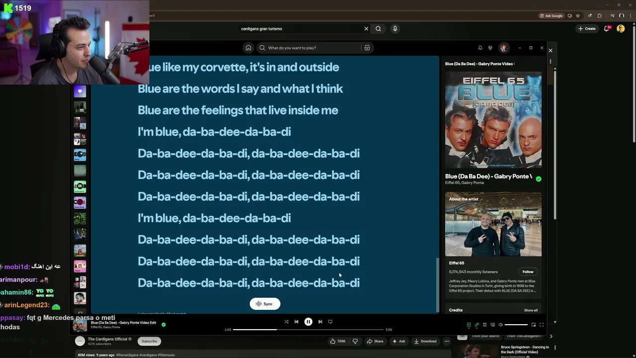The image size is (636, 358).
Task: Open YouTube notifications bell with 9+ badge
Action: (607, 29)
